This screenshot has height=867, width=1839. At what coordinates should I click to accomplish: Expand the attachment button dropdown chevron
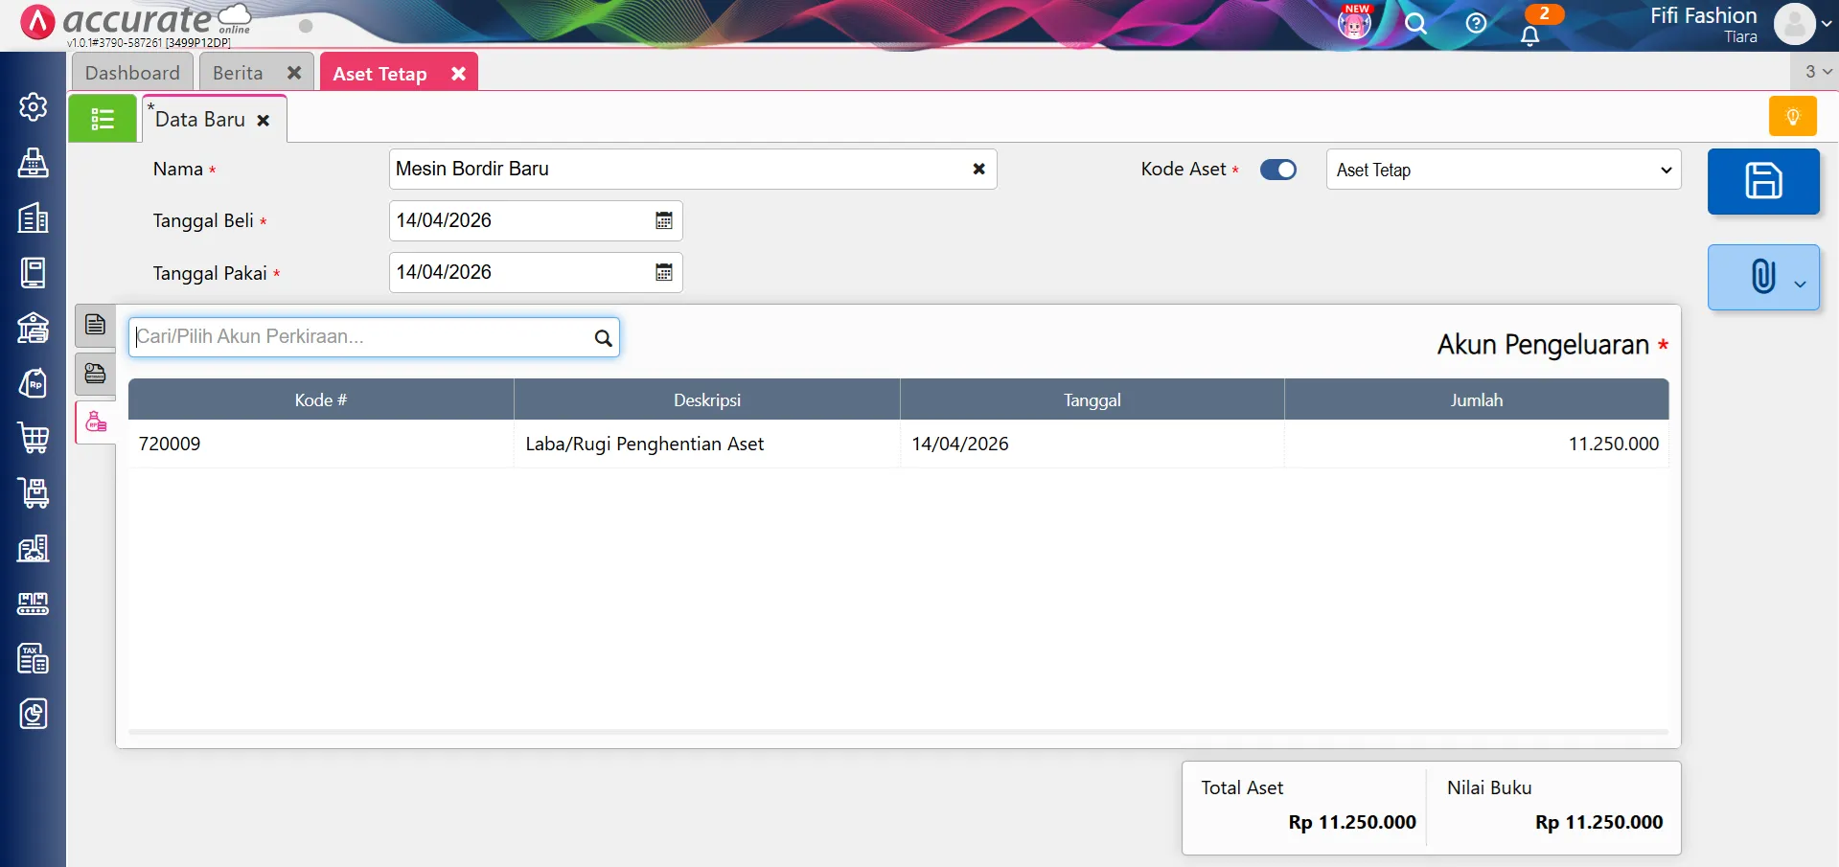pos(1800,284)
